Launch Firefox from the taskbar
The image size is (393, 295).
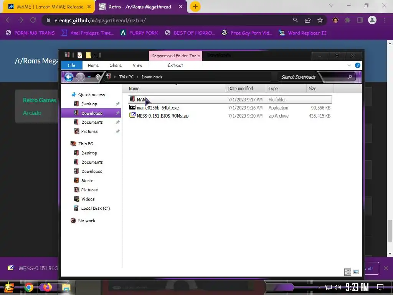pos(47,287)
